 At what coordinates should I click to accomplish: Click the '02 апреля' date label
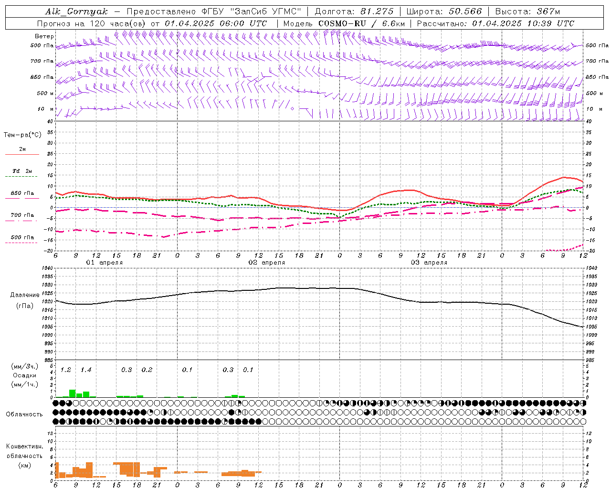267,263
